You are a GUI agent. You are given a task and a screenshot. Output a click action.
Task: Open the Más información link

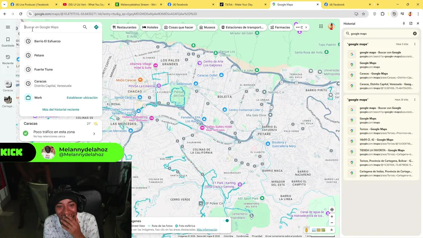pyautogui.click(x=207, y=229)
